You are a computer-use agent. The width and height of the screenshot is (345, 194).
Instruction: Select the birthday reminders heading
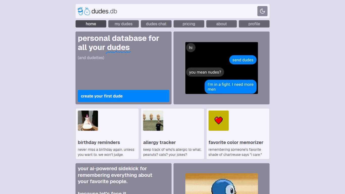pos(99,142)
